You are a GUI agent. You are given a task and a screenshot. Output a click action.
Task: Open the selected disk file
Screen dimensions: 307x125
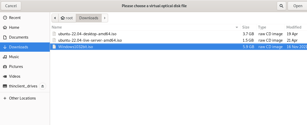[x=298, y=6]
